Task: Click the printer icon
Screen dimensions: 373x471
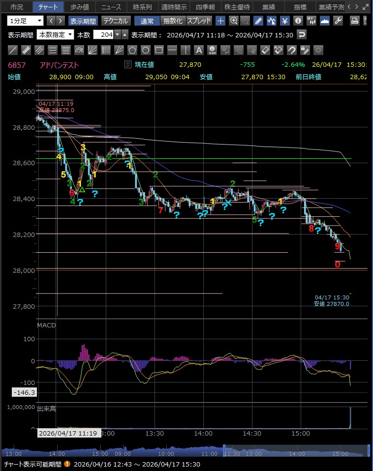Action: click(354, 21)
